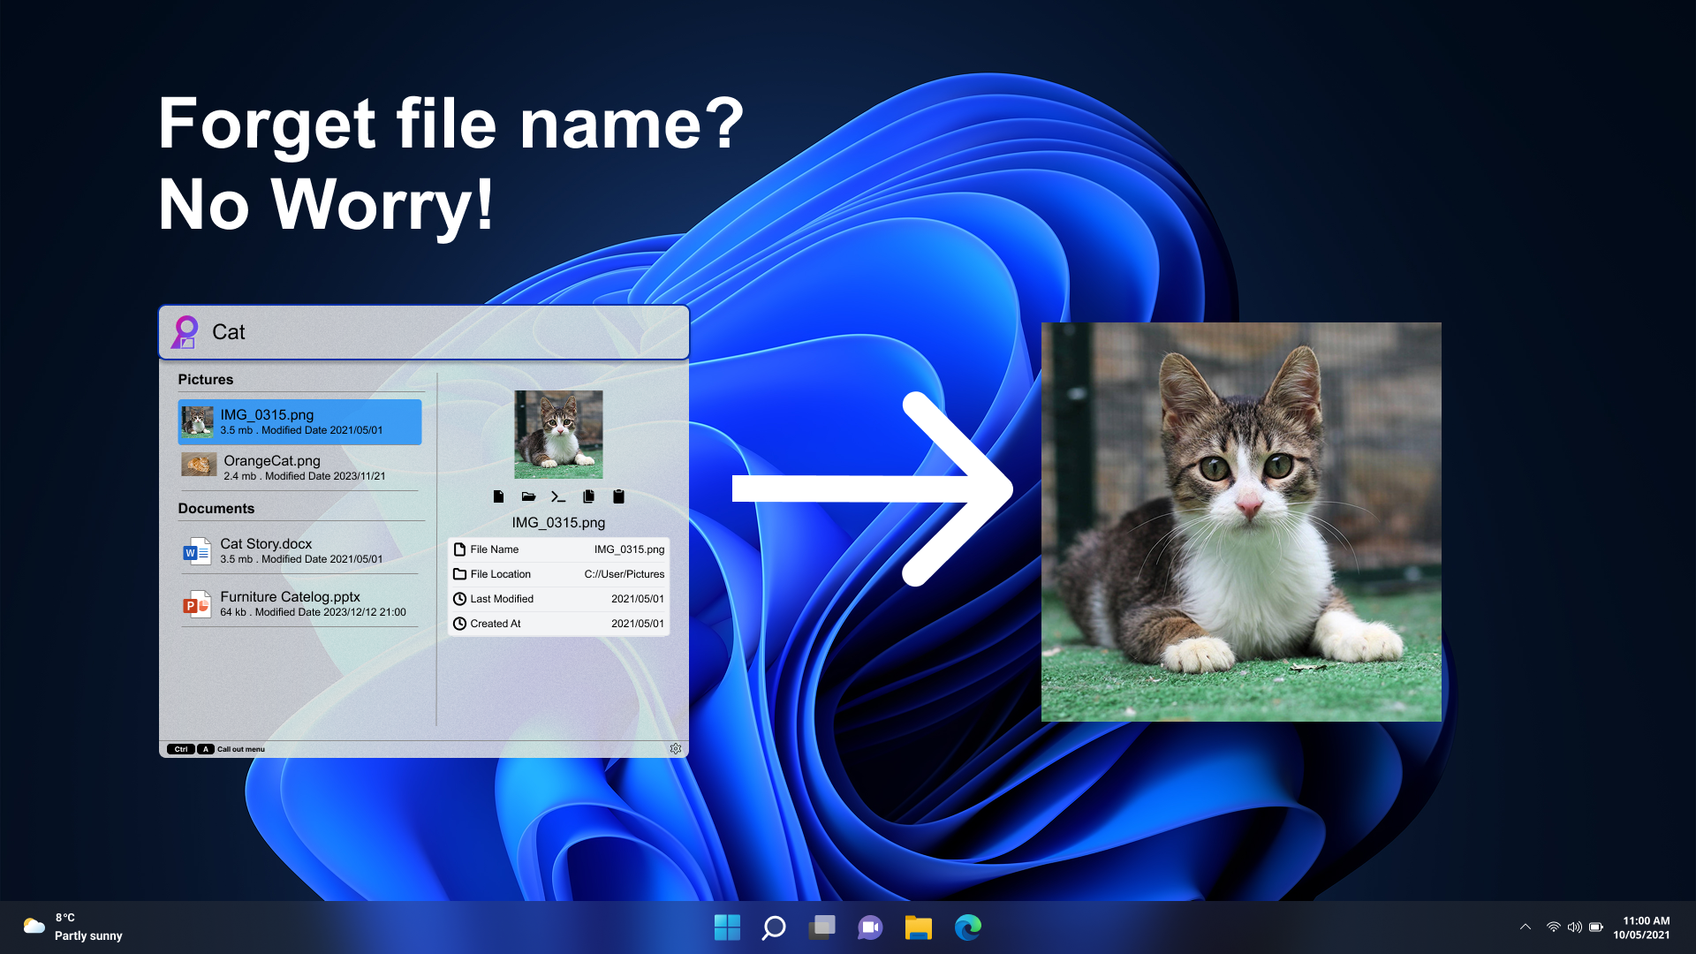Launch Windows Search from the taskbar

click(774, 927)
